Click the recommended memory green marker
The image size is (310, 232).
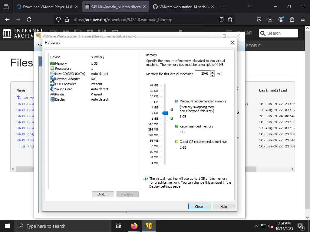(x=171, y=118)
